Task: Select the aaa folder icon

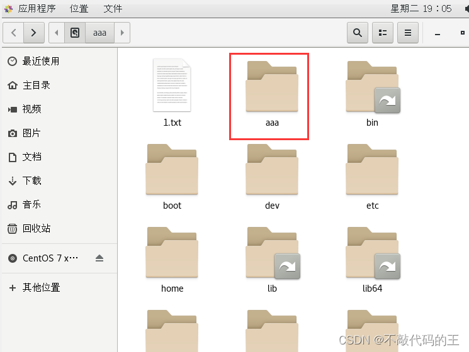Action: pyautogui.click(x=272, y=87)
